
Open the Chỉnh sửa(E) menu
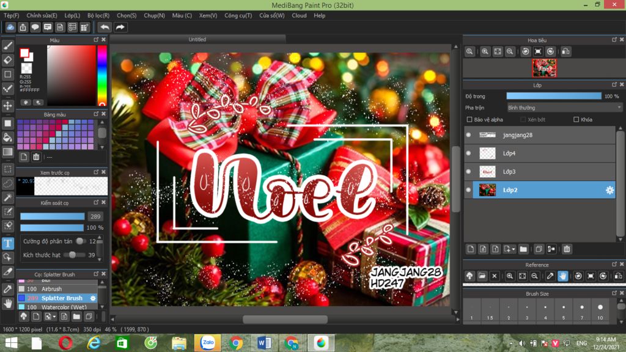coord(42,15)
